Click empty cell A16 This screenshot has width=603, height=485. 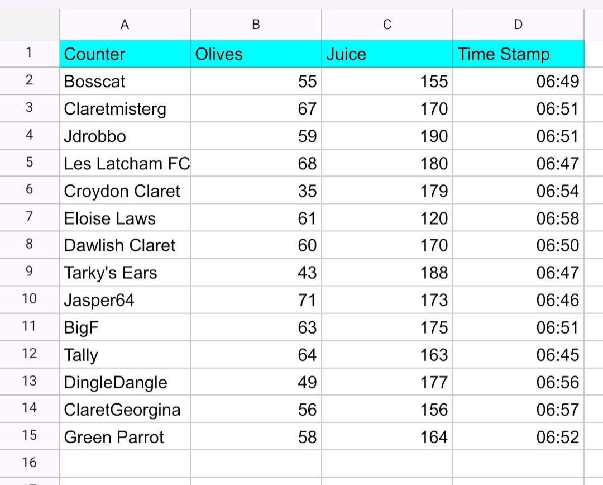125,463
